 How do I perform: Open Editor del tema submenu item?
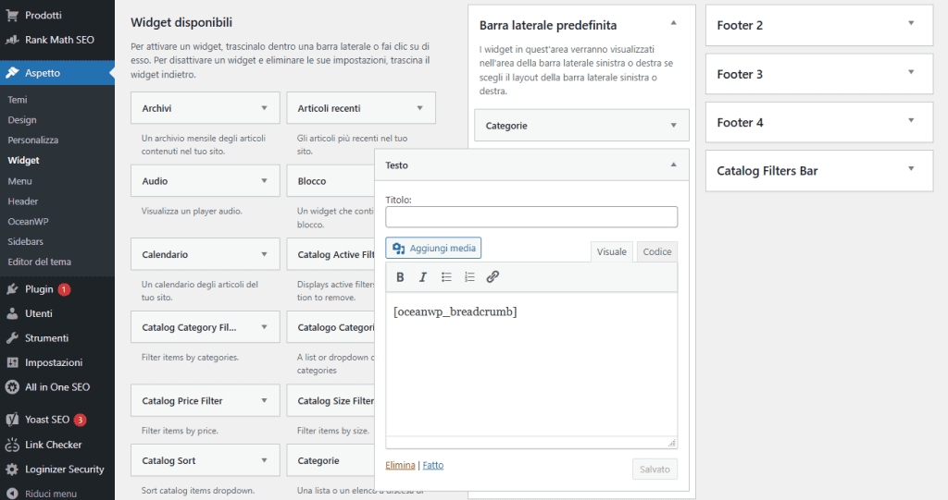click(x=39, y=262)
